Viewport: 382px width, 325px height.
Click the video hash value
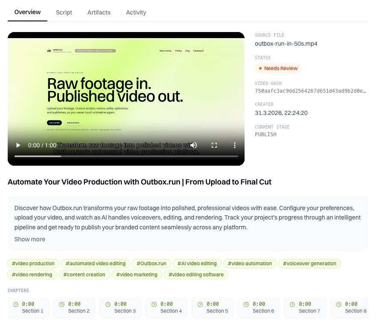tap(310, 91)
